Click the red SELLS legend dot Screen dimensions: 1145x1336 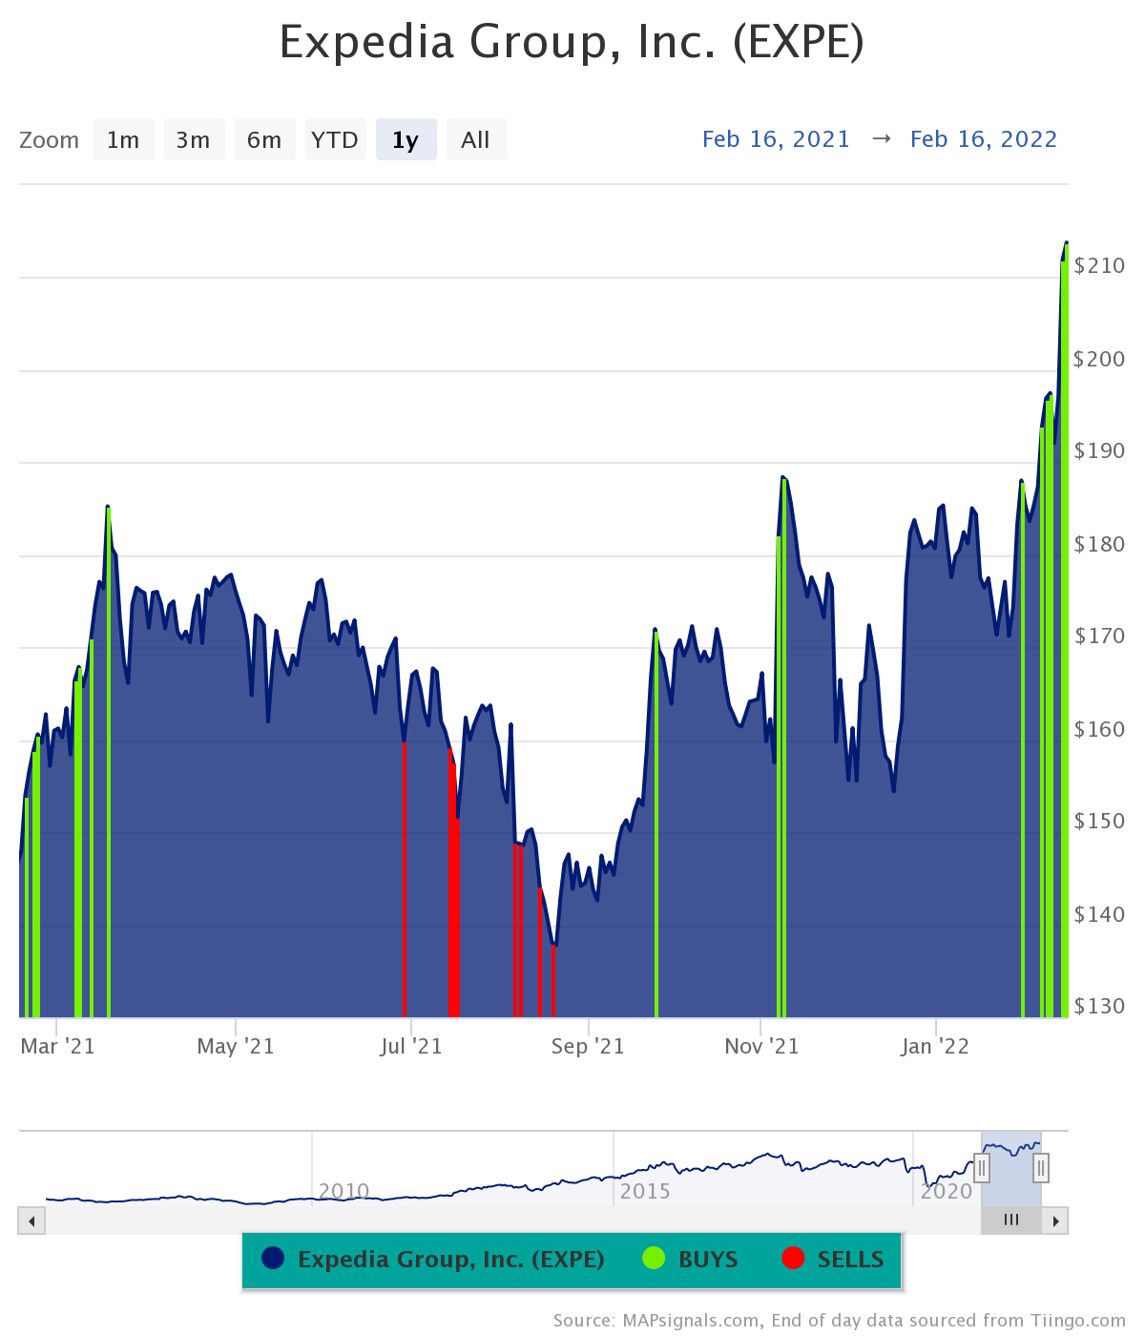click(793, 1259)
